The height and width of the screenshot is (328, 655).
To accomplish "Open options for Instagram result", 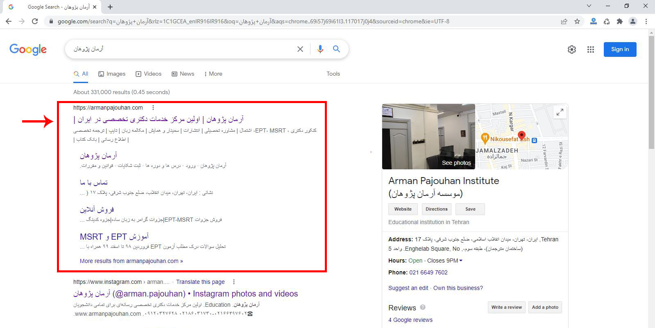I will (234, 282).
